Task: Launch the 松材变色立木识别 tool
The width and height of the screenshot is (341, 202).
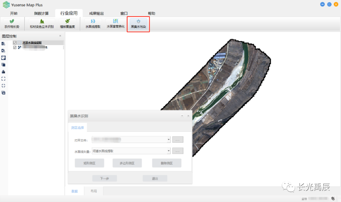Action: (x=42, y=24)
